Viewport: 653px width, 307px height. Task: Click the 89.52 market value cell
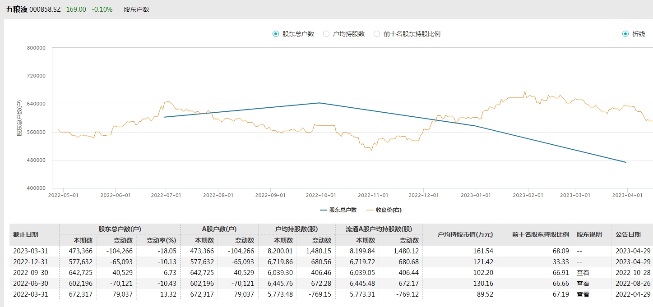[486, 294]
